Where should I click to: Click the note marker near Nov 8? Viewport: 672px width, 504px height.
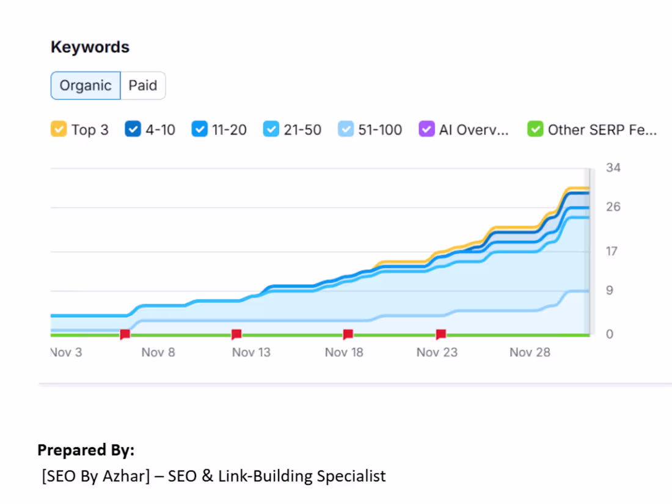[x=125, y=334]
